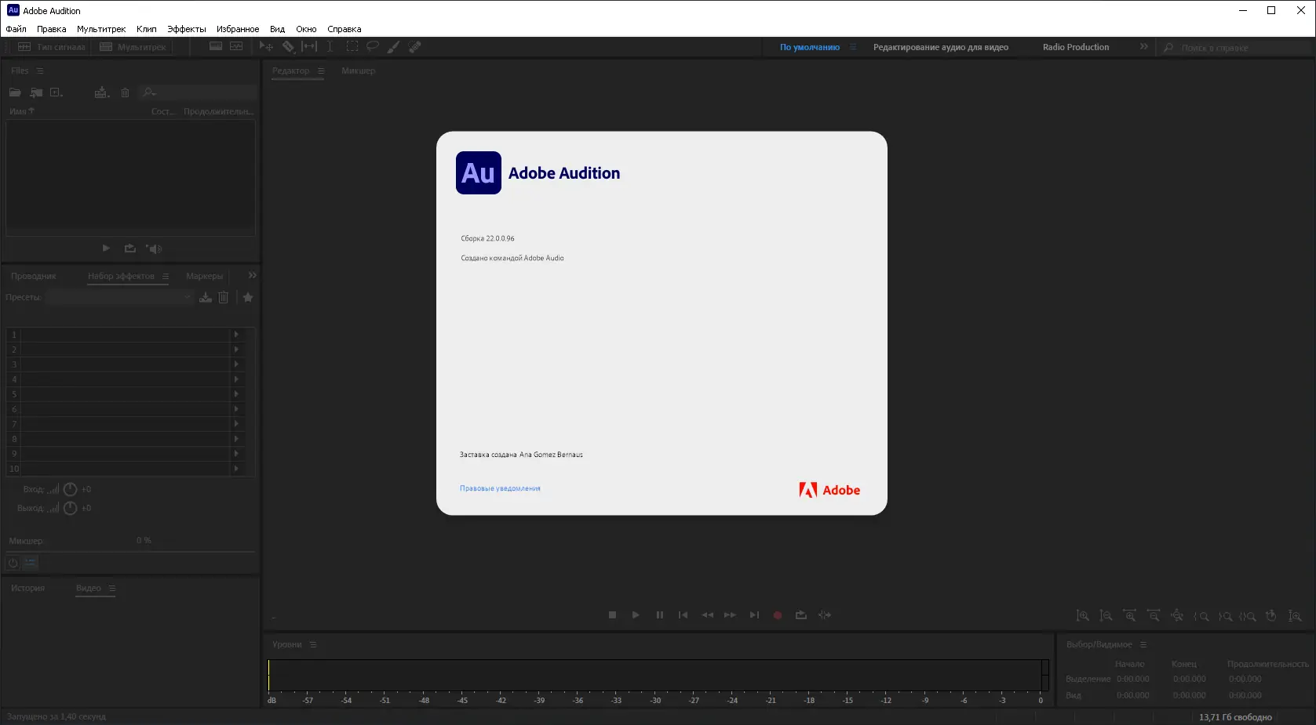
Task: Switch to the Микшер tab
Action: [x=358, y=71]
